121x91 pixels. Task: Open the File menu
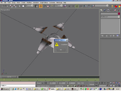click(x=1, y=3)
